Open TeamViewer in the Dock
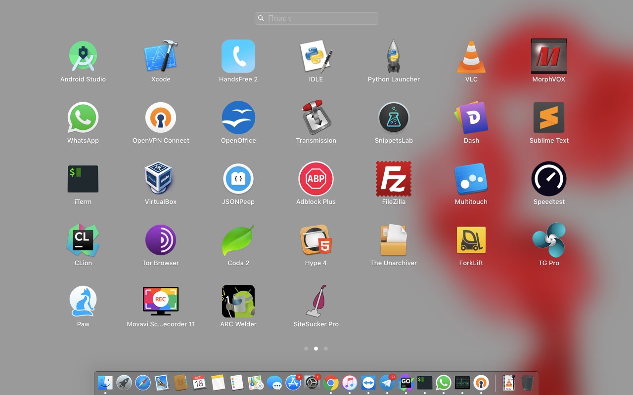 368,383
